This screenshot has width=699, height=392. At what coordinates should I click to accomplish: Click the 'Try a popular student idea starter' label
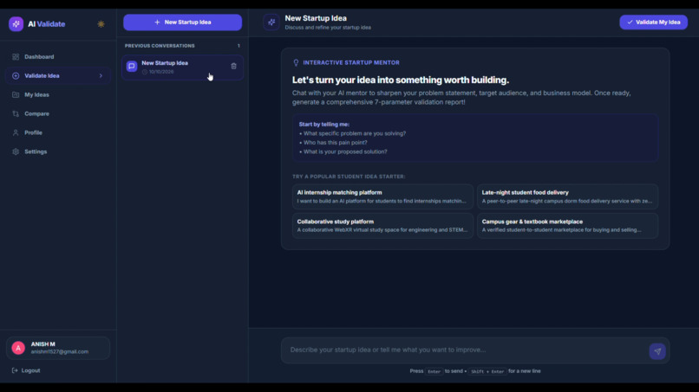349,177
